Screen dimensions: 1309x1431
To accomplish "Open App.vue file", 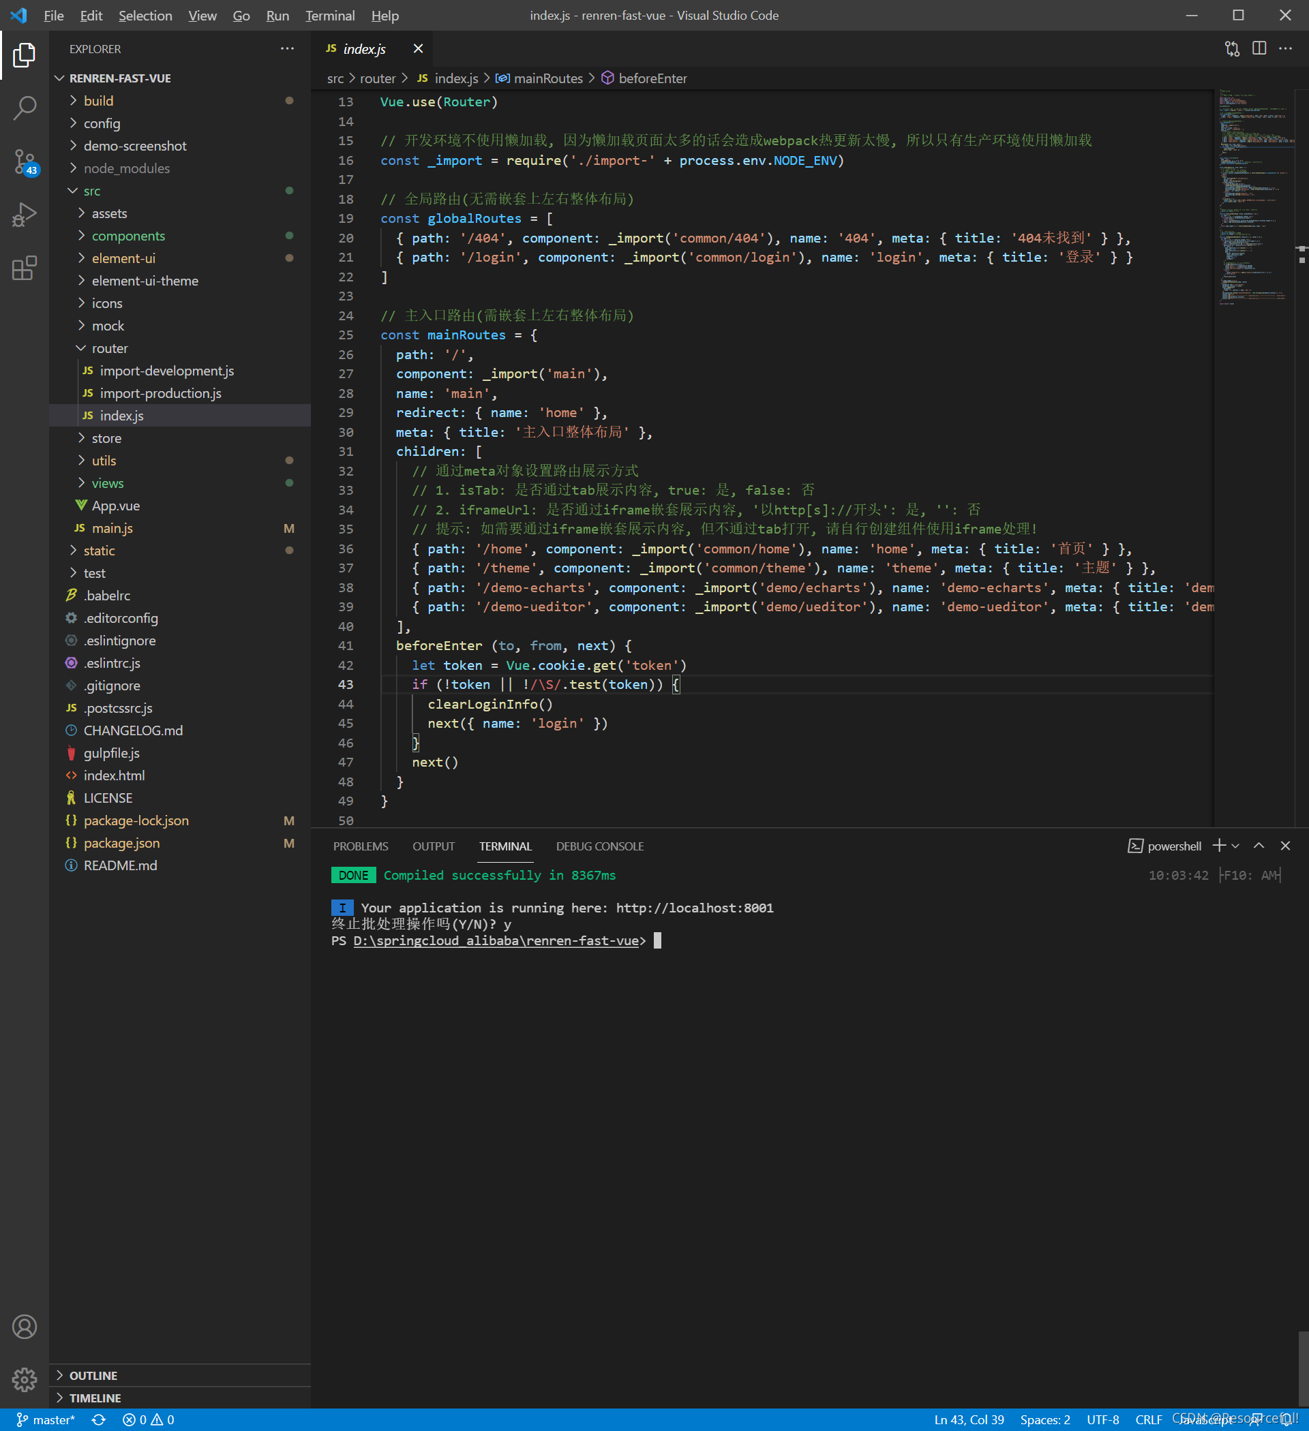I will tap(180, 506).
